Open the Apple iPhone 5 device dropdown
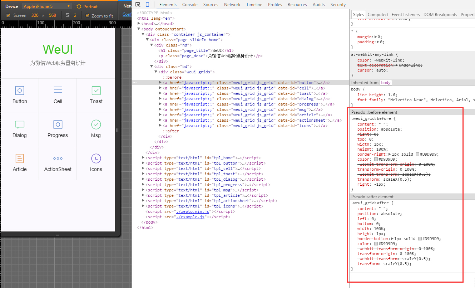Viewport: 475px width, 288px height. tap(47, 6)
